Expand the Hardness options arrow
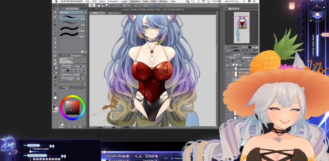 point(83,75)
